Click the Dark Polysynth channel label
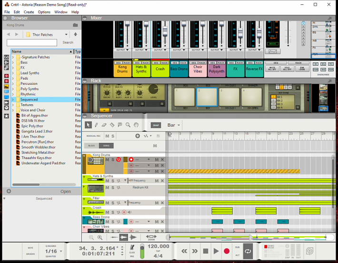Screen dimensions: 338x263 [217, 69]
